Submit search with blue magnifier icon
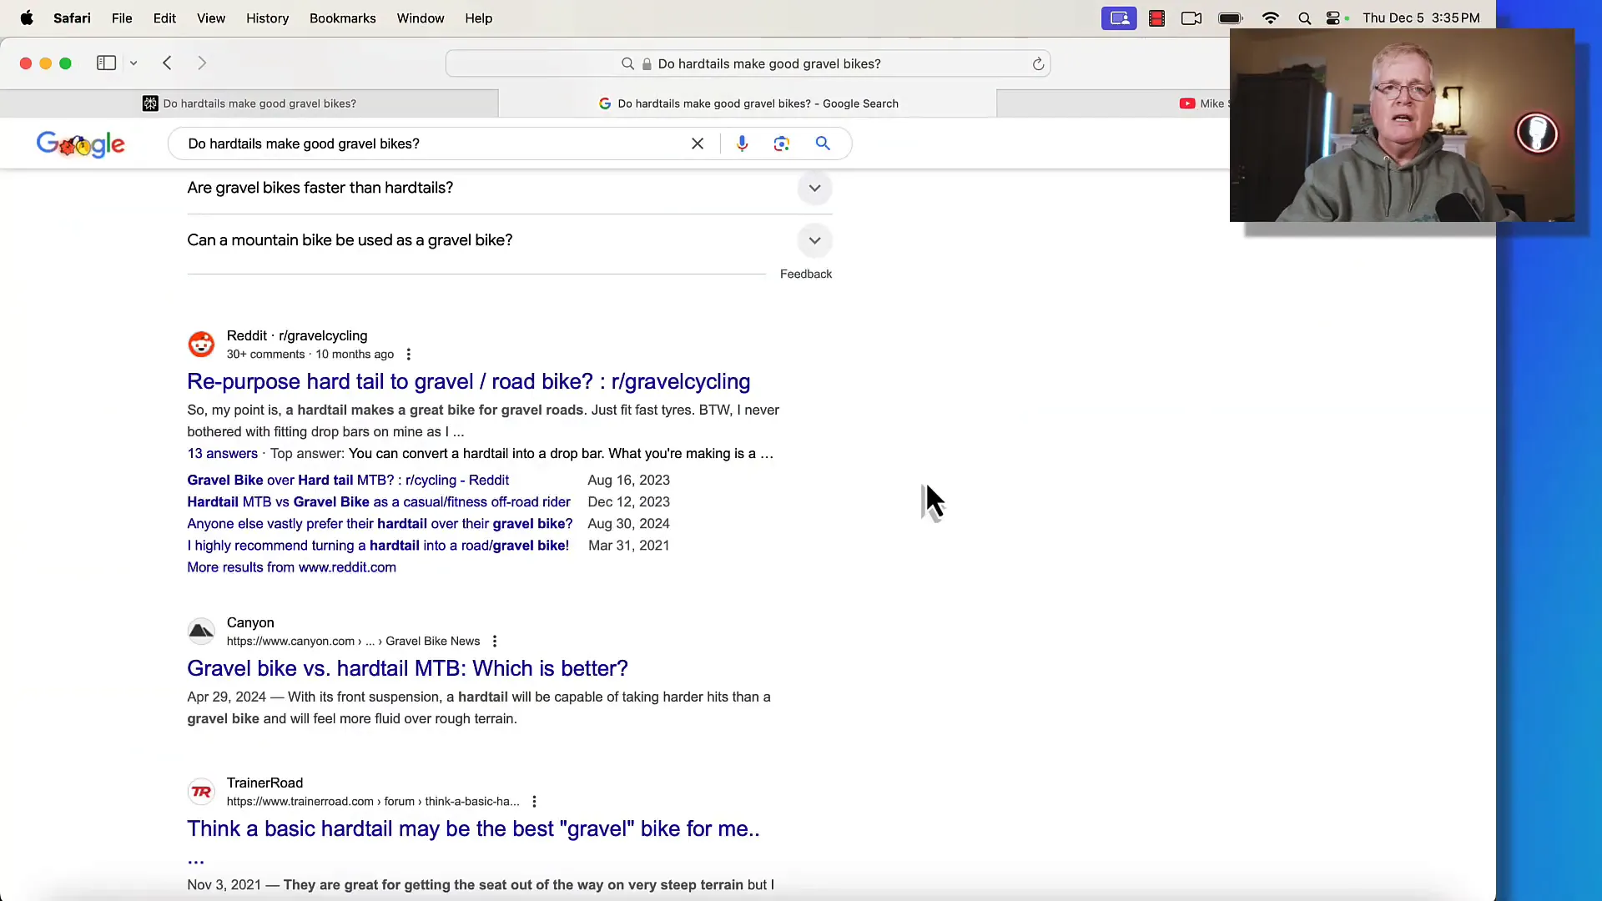This screenshot has width=1602, height=901. coord(823,143)
